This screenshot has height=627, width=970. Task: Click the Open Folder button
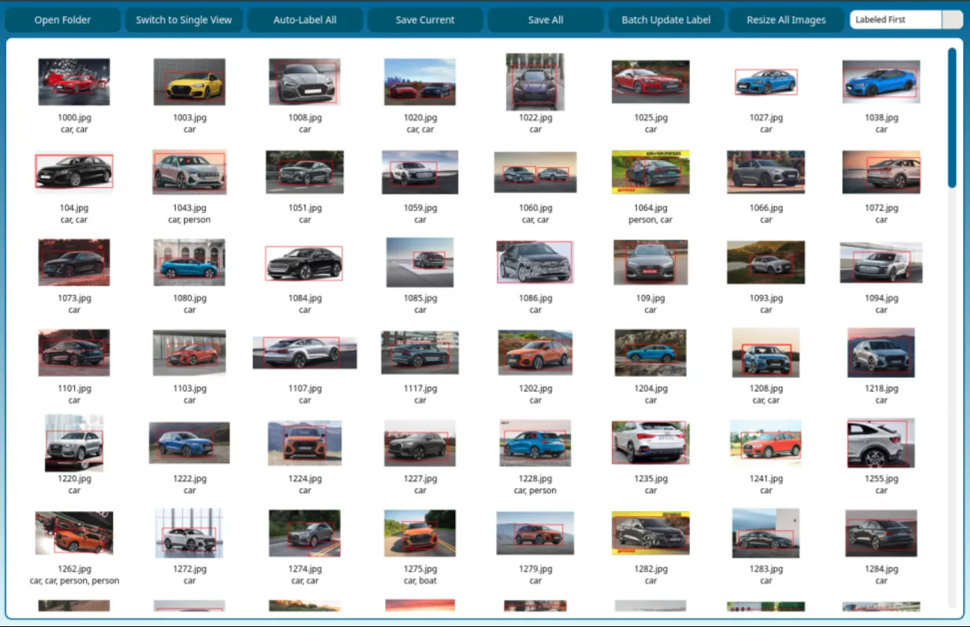[63, 20]
